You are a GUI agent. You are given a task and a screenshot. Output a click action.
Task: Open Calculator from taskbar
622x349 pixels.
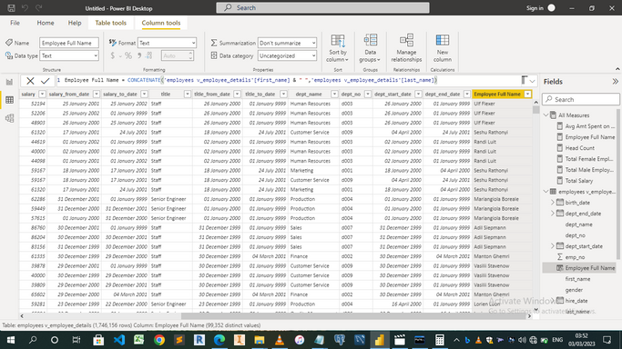click(x=439, y=340)
